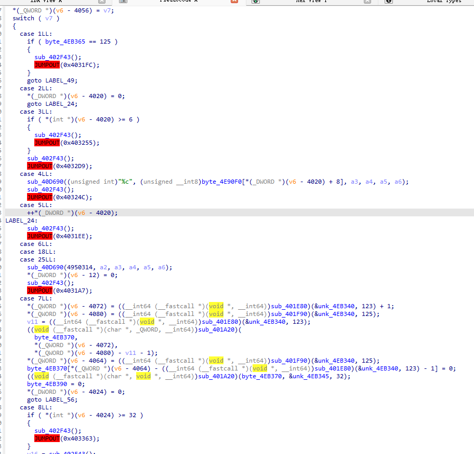
Task: Click the Hex View-1 tab icon
Action: click(256, 2)
